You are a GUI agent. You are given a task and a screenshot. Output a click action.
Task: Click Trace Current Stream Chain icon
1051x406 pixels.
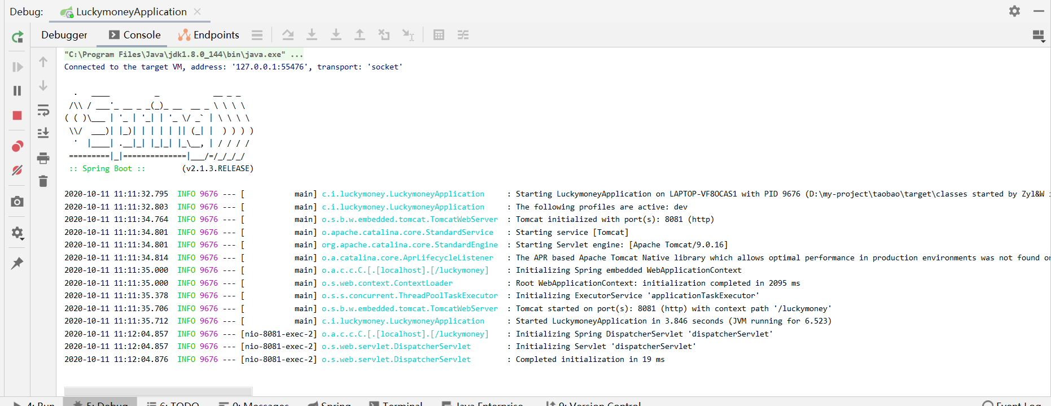coord(463,35)
